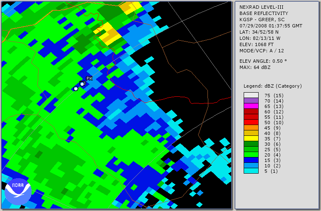The height and width of the screenshot is (211, 321).
Task: Click the 50 dBZ red legend swatch
Action: tap(251, 122)
